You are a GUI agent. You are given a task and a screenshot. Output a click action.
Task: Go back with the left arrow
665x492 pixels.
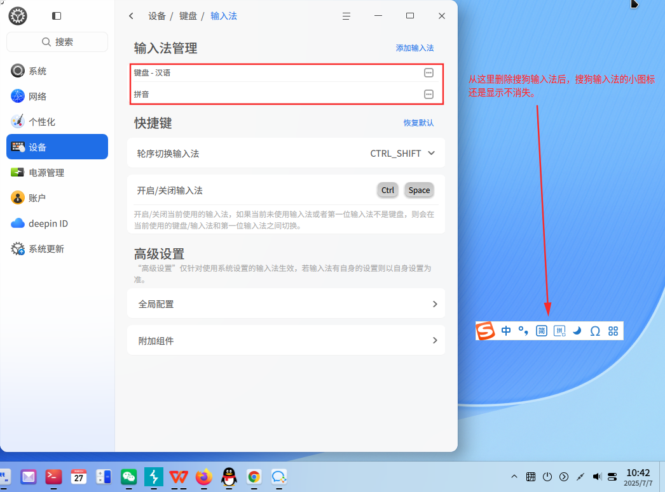[132, 16]
